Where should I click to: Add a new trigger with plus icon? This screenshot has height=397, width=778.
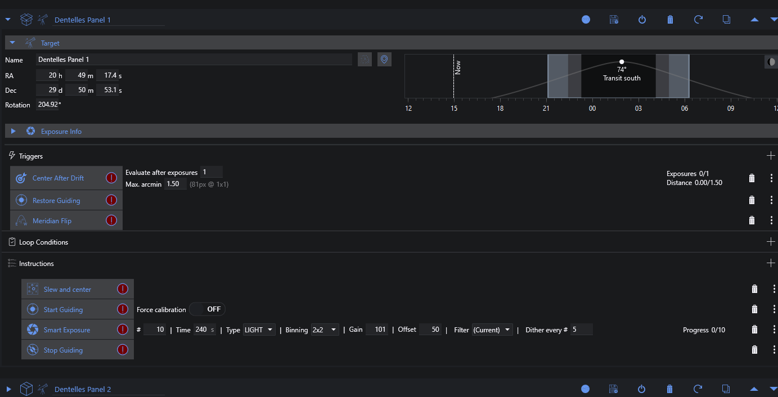click(771, 156)
